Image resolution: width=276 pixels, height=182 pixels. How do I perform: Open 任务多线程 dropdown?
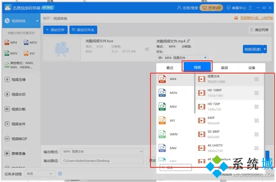[x=40, y=174]
